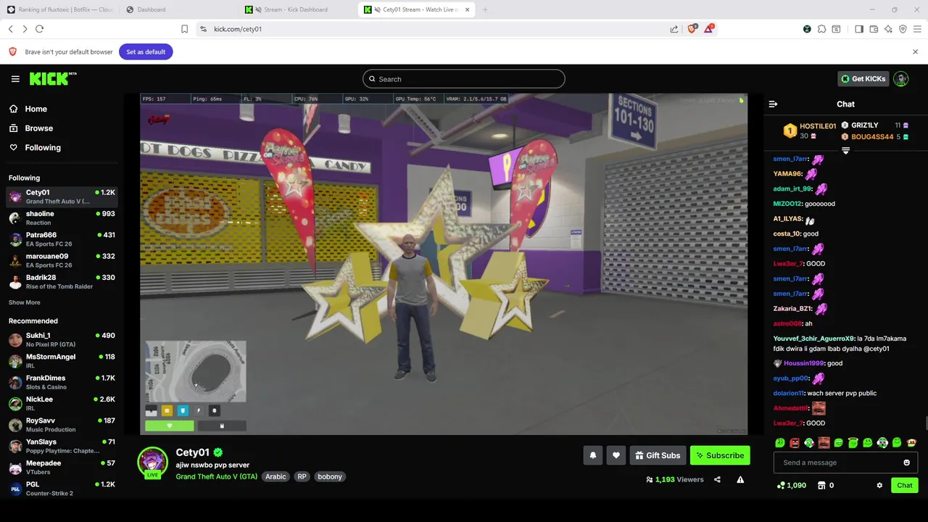Click the Gift Subs button
The width and height of the screenshot is (928, 522).
pos(658,455)
